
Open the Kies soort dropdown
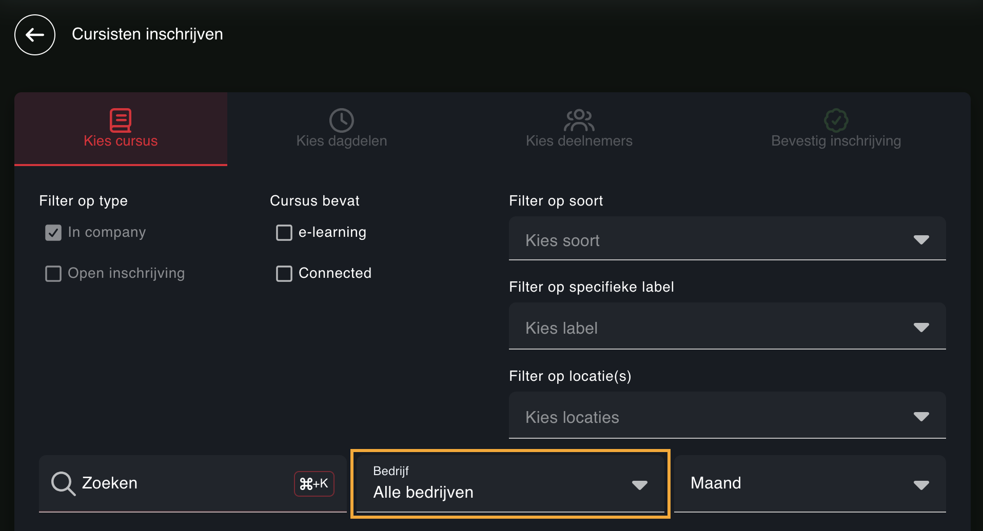(727, 239)
